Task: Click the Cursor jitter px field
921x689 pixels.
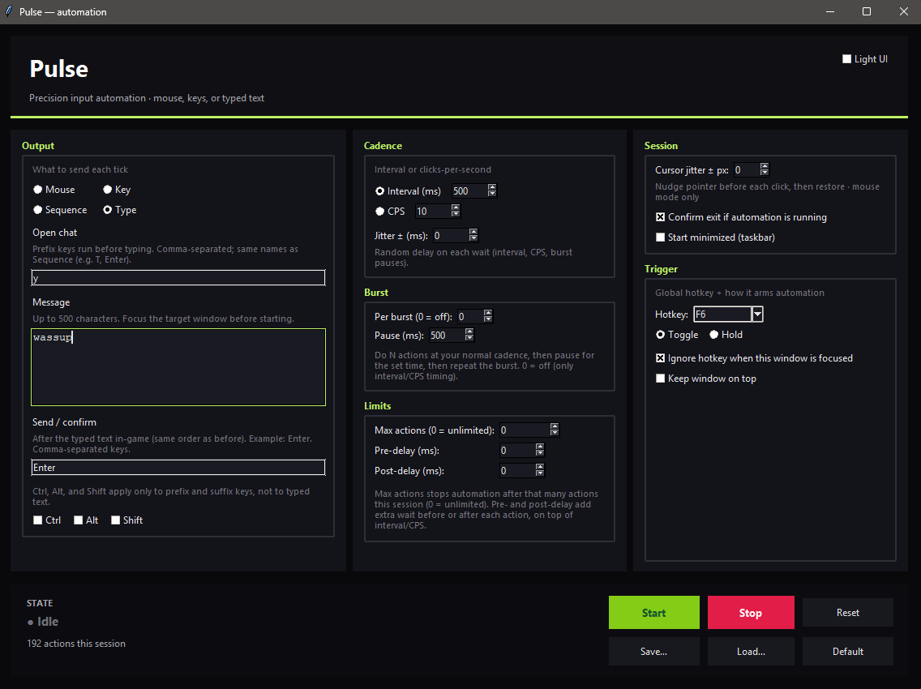Action: point(747,169)
